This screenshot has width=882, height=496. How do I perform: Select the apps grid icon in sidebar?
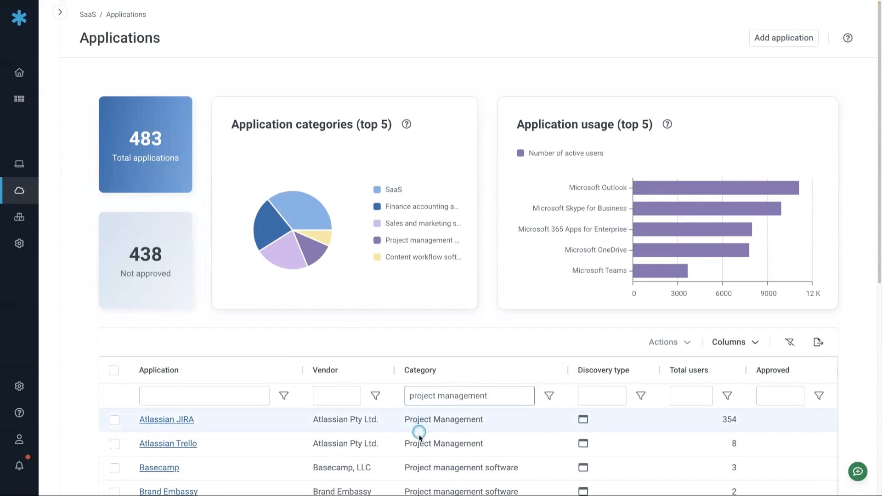[19, 98]
